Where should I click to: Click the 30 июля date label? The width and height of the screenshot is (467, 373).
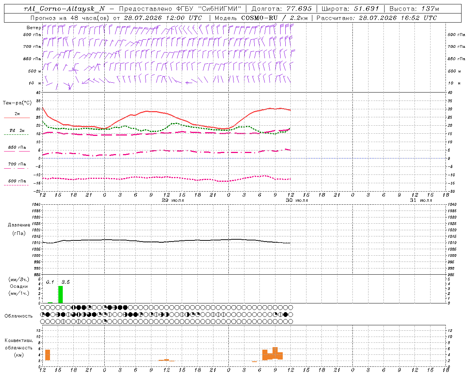(x=297, y=200)
